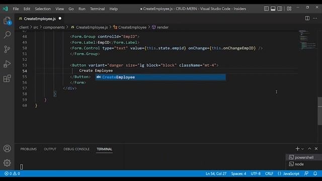
Task: Click the "Create Employee" text on line 54
Action: tap(96, 70)
